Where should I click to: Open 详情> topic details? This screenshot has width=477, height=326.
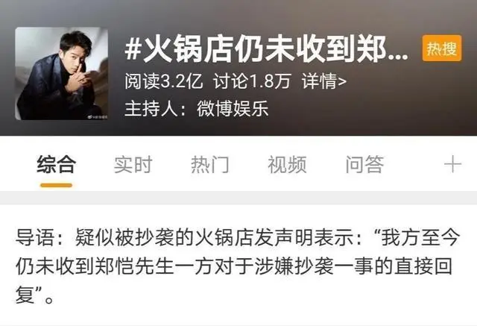(324, 81)
